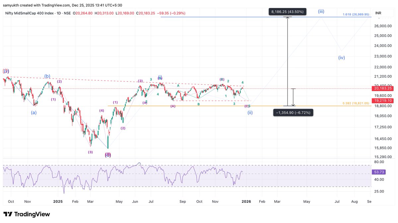Select the blue (ii) wave label
The height and width of the screenshot is (223, 398).
[250, 112]
